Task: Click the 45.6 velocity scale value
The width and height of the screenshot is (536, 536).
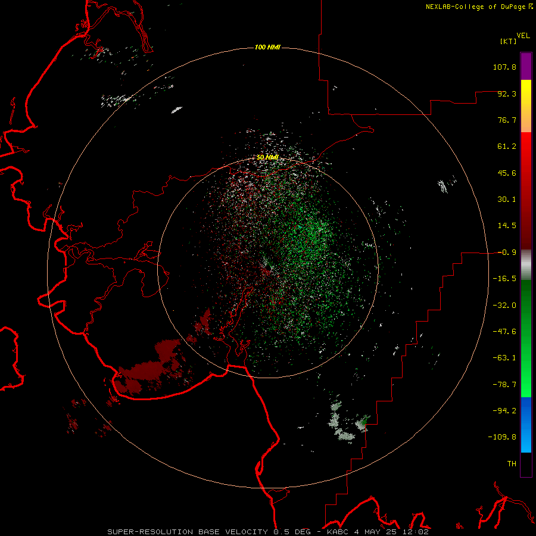Action: click(x=507, y=173)
